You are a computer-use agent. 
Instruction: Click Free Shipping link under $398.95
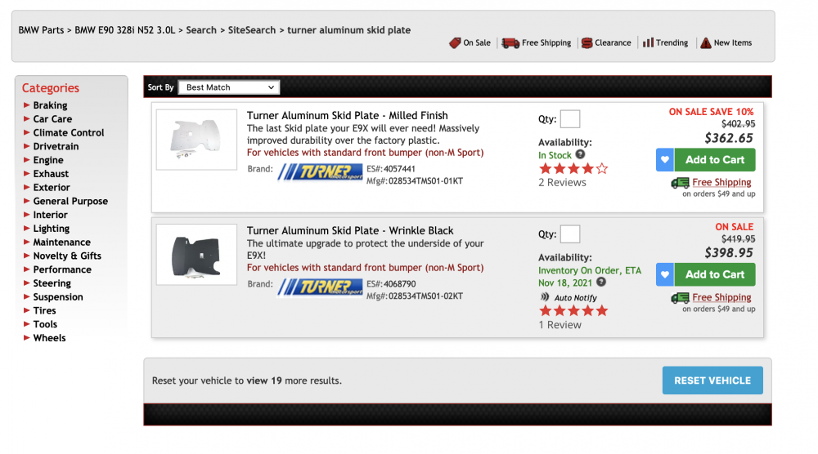click(721, 297)
